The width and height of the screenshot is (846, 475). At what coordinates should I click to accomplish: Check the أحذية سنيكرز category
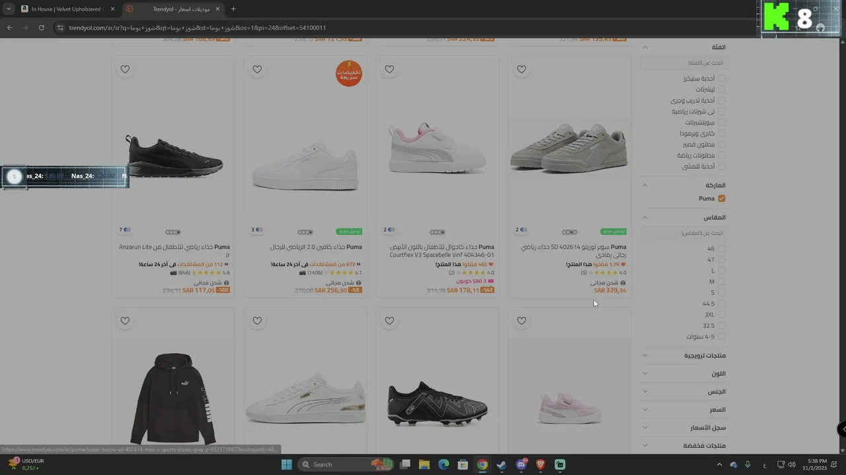tap(722, 79)
